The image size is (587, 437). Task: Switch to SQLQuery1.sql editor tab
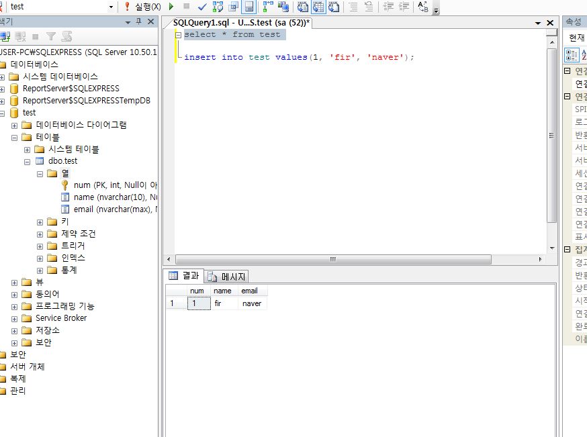click(x=241, y=23)
